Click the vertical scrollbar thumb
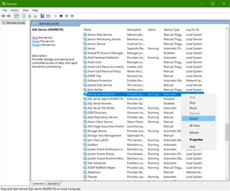This screenshot has height=191, width=230. tap(227, 132)
